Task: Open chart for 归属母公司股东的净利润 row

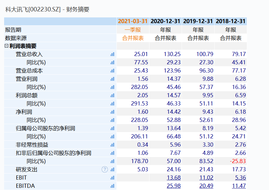Action: [112, 128]
